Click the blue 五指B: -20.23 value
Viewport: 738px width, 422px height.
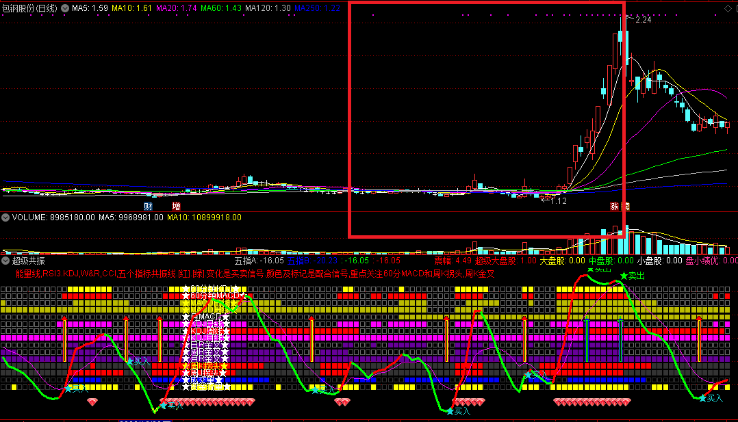tap(312, 261)
